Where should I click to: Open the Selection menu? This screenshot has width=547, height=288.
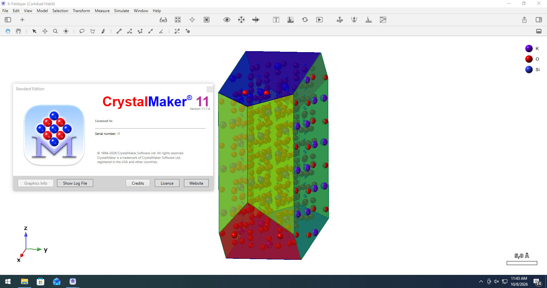[60, 11]
